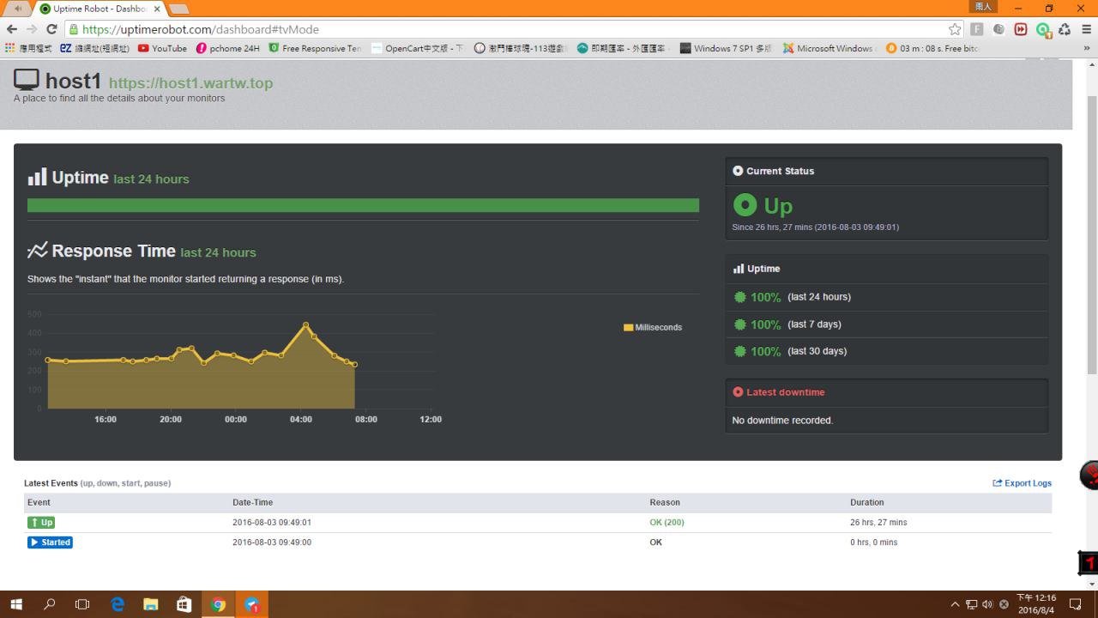Toggle the Milliseconds legend swatch

(x=628, y=327)
